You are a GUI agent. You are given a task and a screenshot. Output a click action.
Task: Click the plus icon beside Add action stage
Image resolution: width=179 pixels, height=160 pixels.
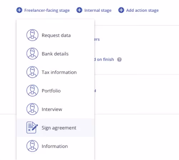(121, 10)
